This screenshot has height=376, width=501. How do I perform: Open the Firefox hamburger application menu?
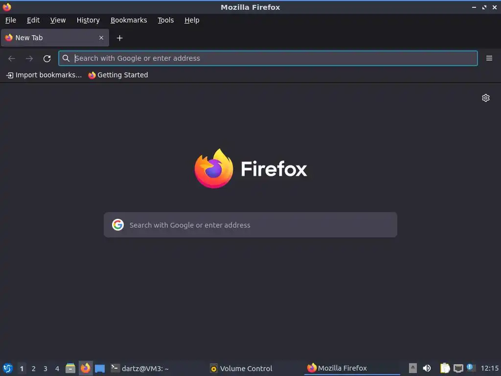[489, 58]
